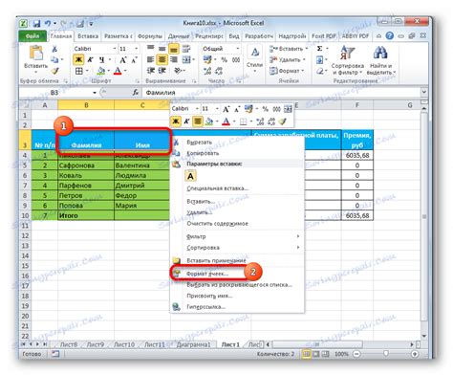Click the Orientation text-angle icon
Screen dimensions: 453x375
tap(178, 71)
